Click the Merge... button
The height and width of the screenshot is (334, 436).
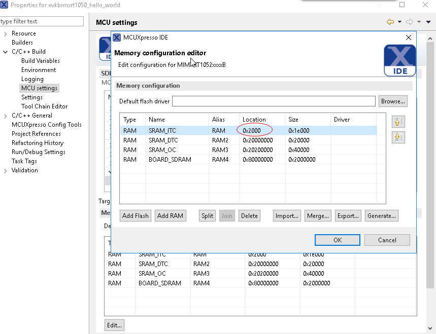pyautogui.click(x=318, y=216)
